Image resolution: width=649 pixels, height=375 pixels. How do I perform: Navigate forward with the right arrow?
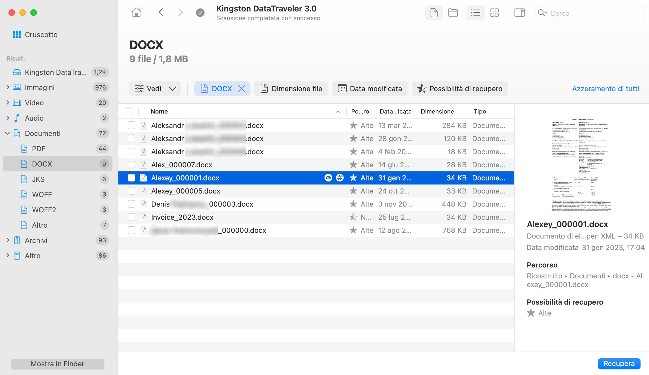(x=180, y=13)
